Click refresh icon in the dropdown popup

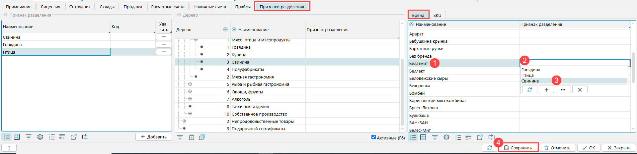pos(529,89)
